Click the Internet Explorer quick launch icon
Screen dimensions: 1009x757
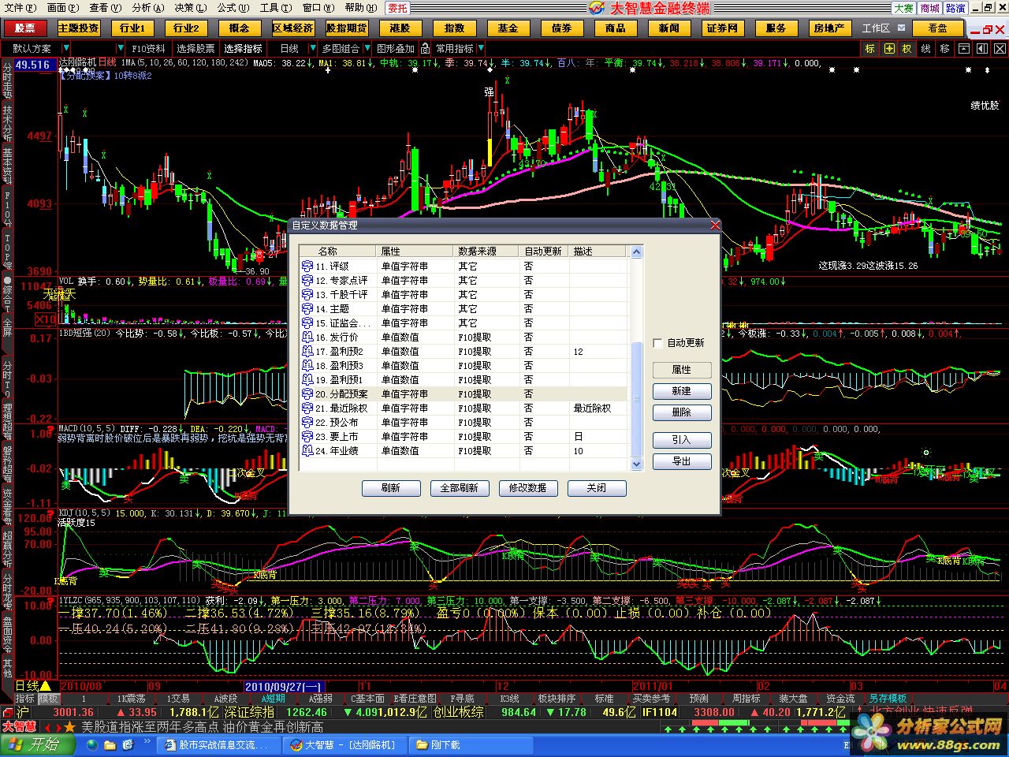click(92, 744)
